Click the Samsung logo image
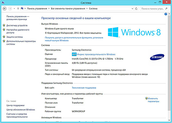 coord(157,58)
